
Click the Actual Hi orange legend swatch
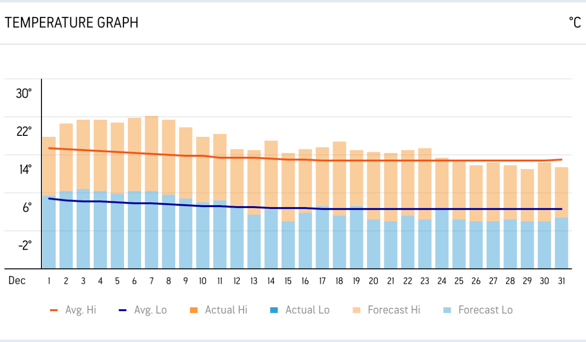(194, 310)
